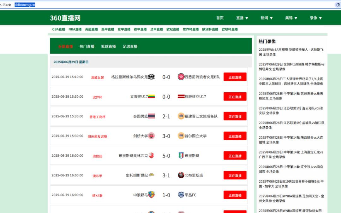This screenshot has width=341, height=213.
Task: Click 西悉尼流浪者女足B队 team logo
Action: coord(181,77)
